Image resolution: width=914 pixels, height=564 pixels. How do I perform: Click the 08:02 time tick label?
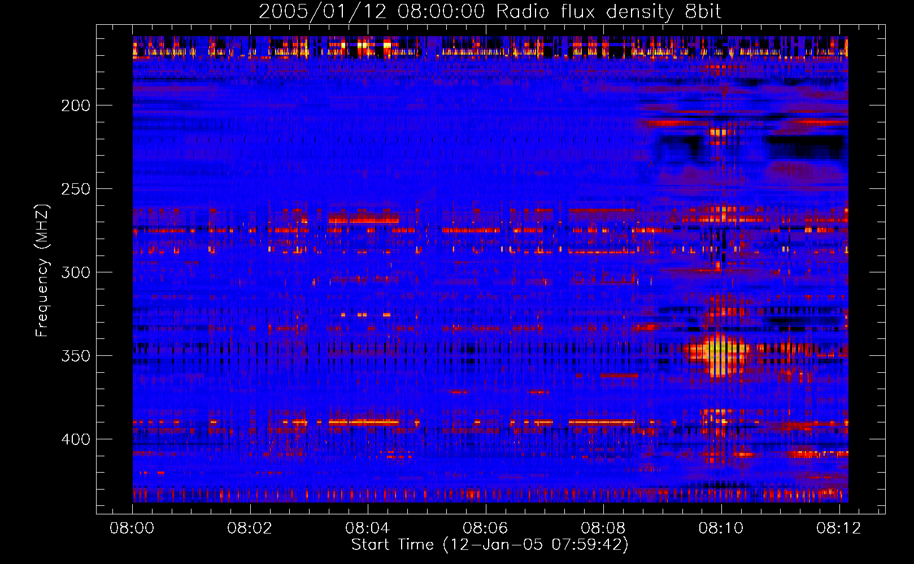click(250, 528)
